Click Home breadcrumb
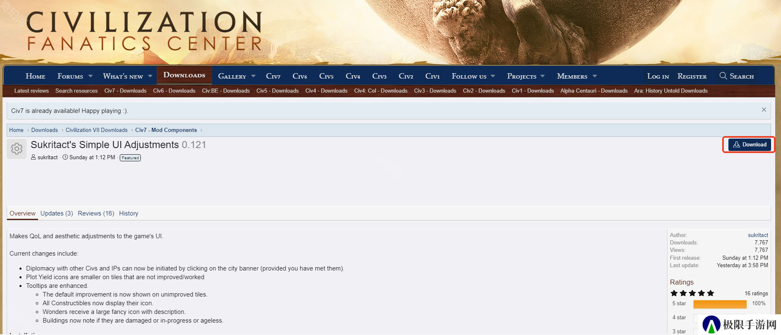This screenshot has height=335, width=781. click(16, 130)
